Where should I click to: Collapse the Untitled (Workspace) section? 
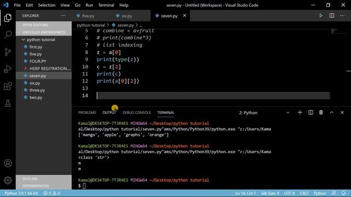click(44, 32)
